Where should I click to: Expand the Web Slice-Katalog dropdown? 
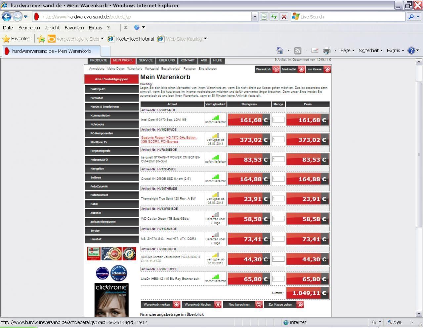(205, 39)
